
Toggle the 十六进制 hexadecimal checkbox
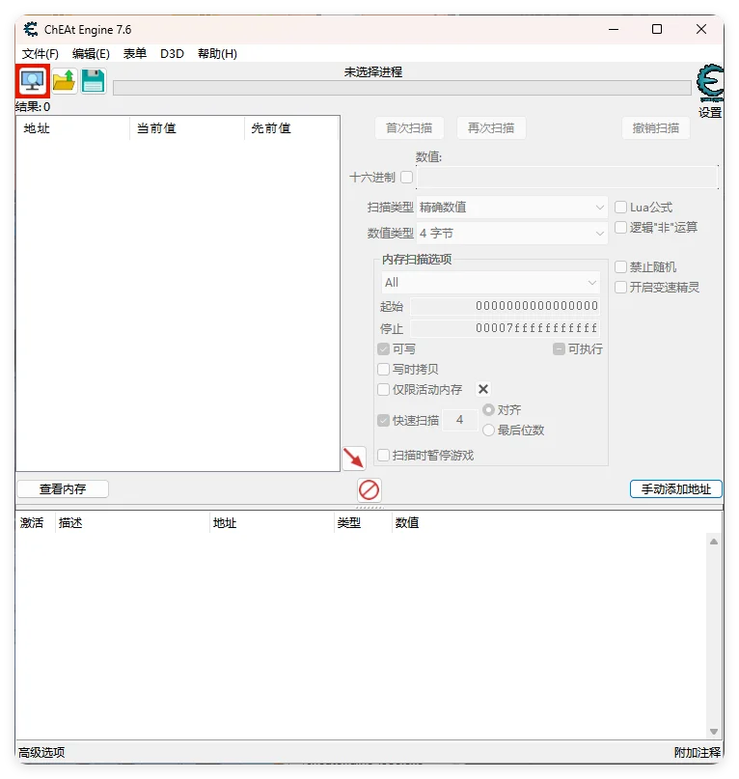pos(407,177)
